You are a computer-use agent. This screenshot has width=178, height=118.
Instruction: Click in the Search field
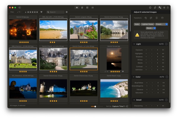pyautogui.click(x=55, y=12)
